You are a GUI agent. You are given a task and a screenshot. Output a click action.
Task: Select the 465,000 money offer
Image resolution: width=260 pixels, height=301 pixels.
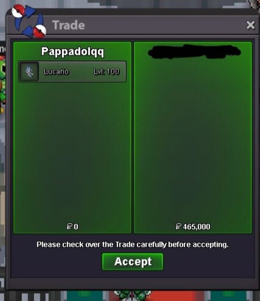click(x=197, y=227)
